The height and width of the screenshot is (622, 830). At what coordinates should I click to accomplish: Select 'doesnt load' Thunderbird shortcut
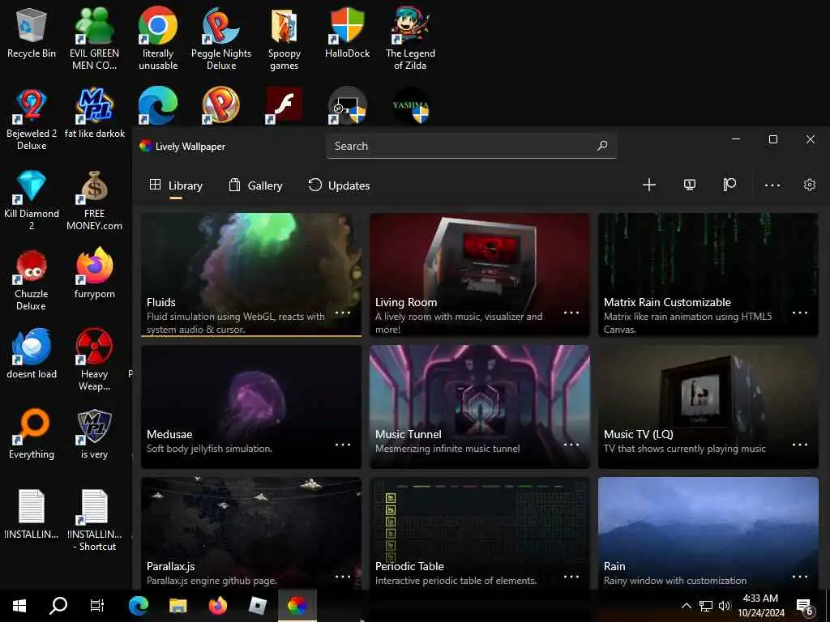(x=32, y=354)
